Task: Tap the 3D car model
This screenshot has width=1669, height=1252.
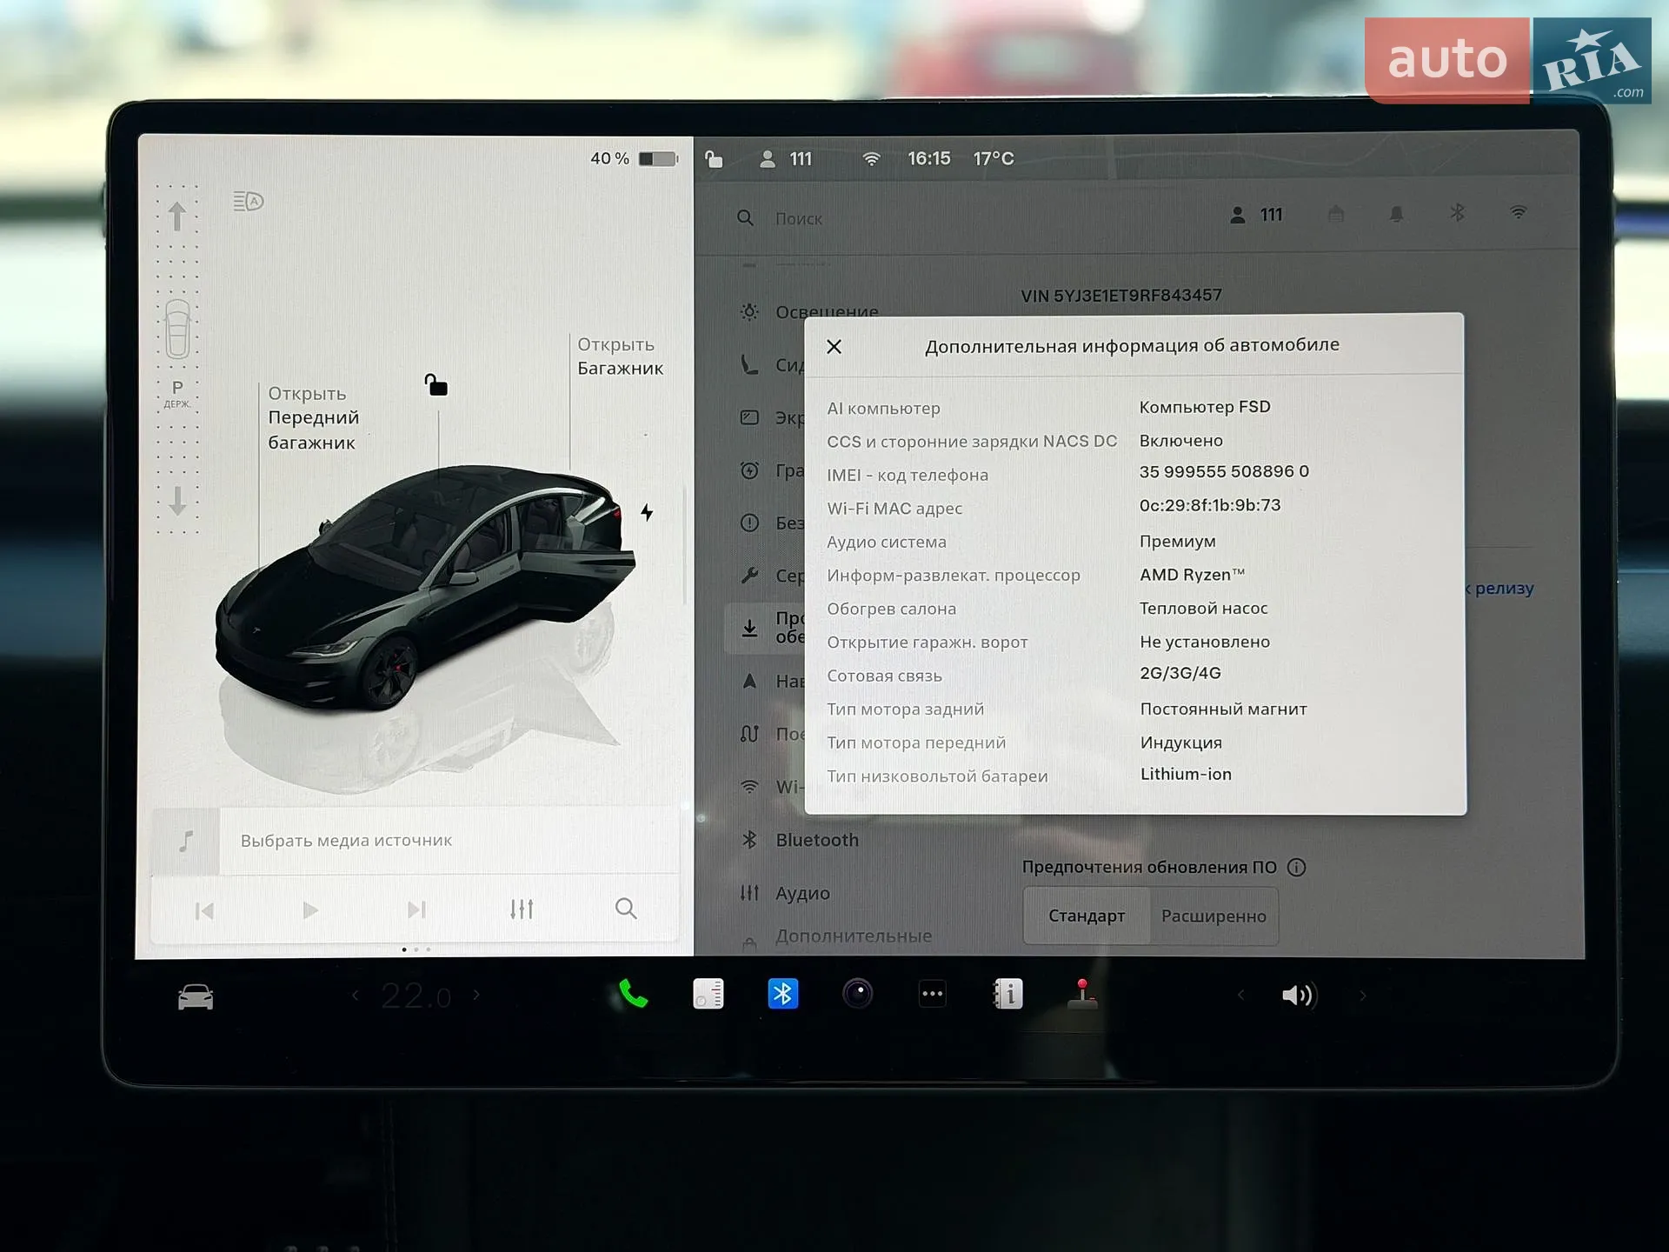Action: [424, 587]
